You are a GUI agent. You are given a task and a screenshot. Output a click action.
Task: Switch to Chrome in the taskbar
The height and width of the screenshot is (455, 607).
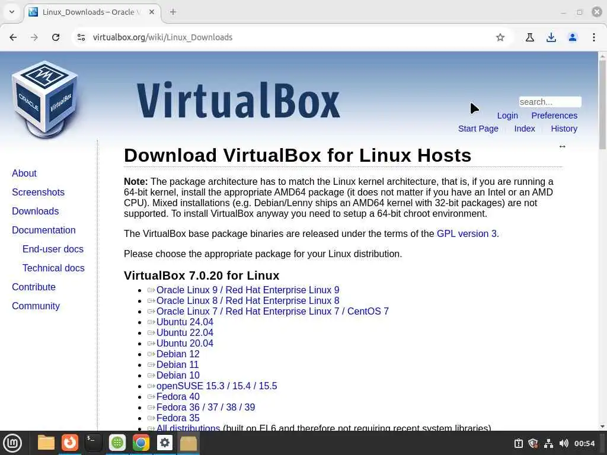point(141,443)
